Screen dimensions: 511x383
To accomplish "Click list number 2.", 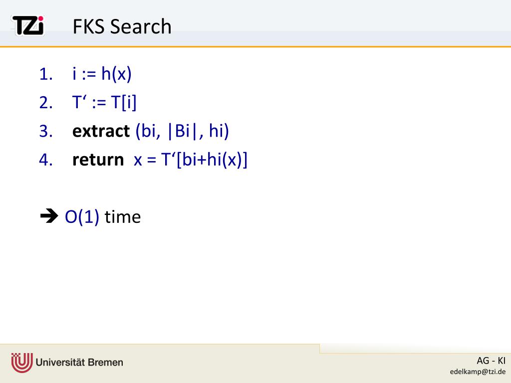I will [x=46, y=103].
